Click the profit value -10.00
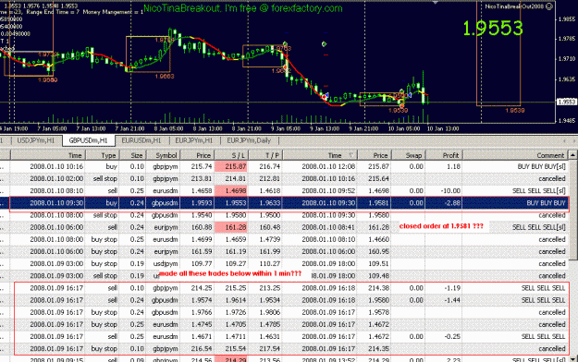This screenshot has width=578, height=362. [450, 191]
